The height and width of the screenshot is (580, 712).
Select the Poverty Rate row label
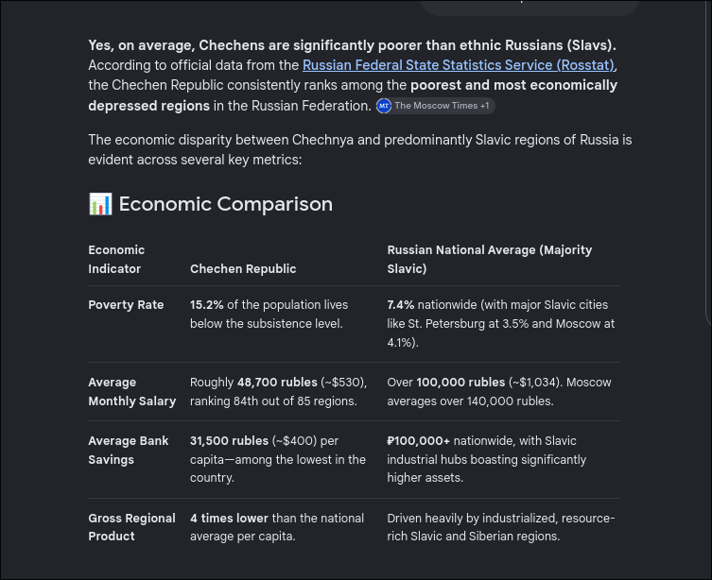point(126,305)
